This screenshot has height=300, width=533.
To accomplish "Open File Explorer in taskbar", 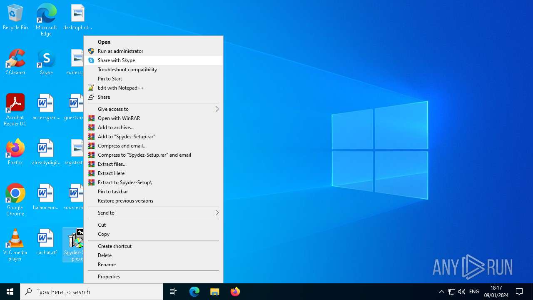I will (215, 292).
